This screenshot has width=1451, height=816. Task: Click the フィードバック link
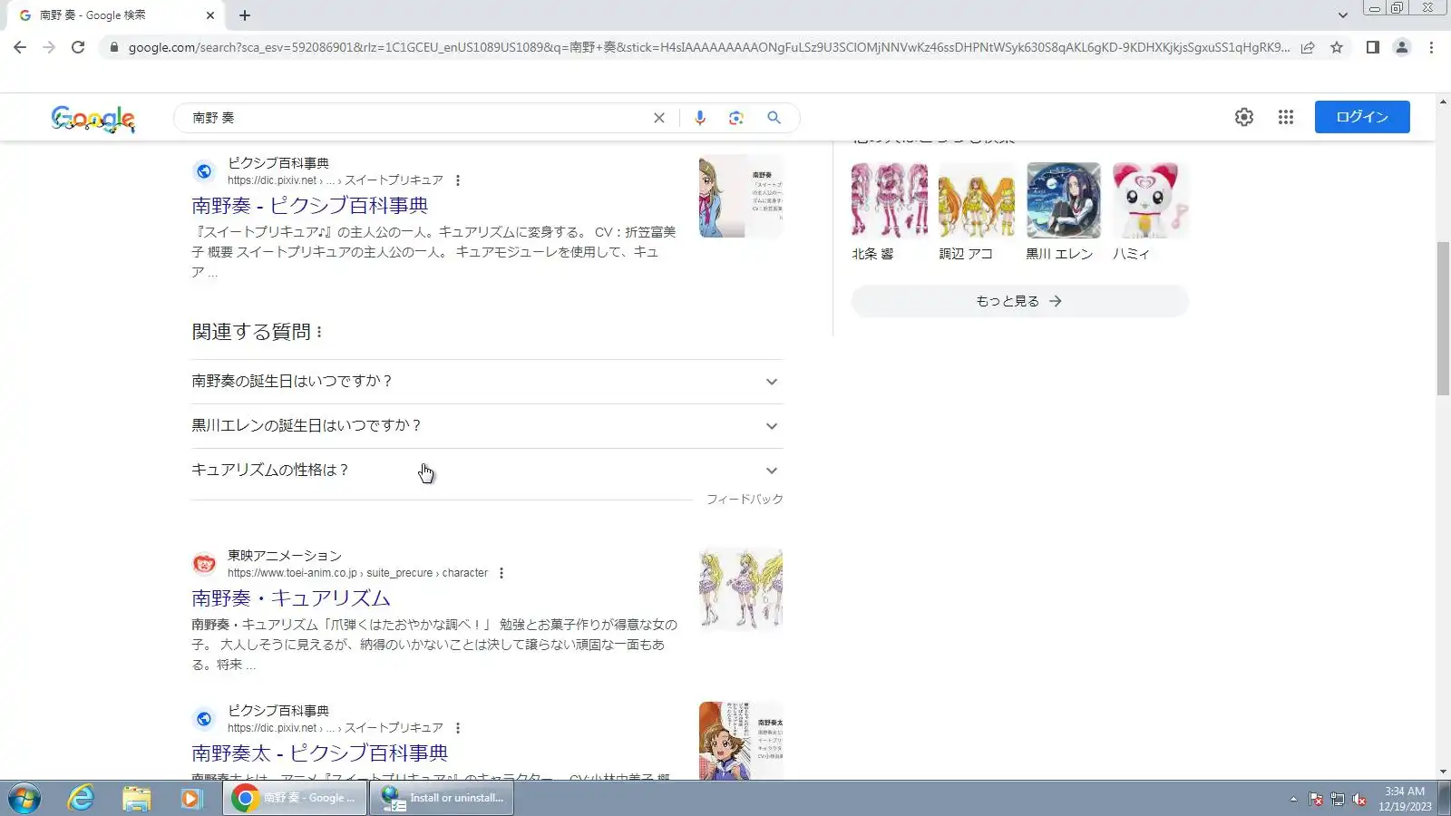pos(745,500)
